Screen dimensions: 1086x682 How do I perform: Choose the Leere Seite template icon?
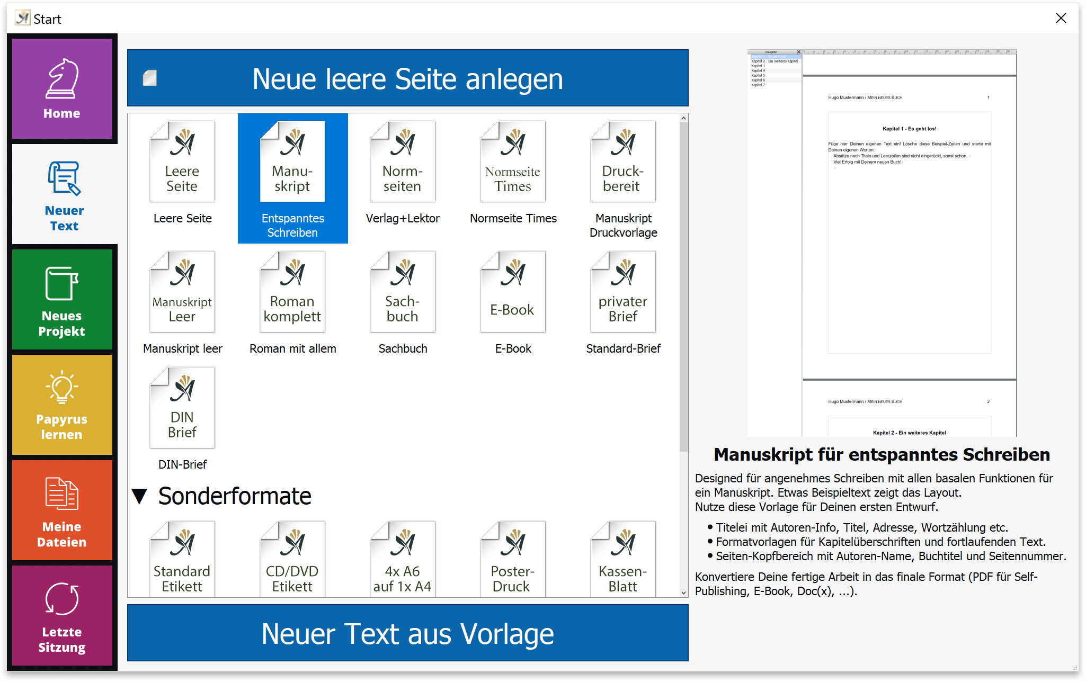coord(182,161)
